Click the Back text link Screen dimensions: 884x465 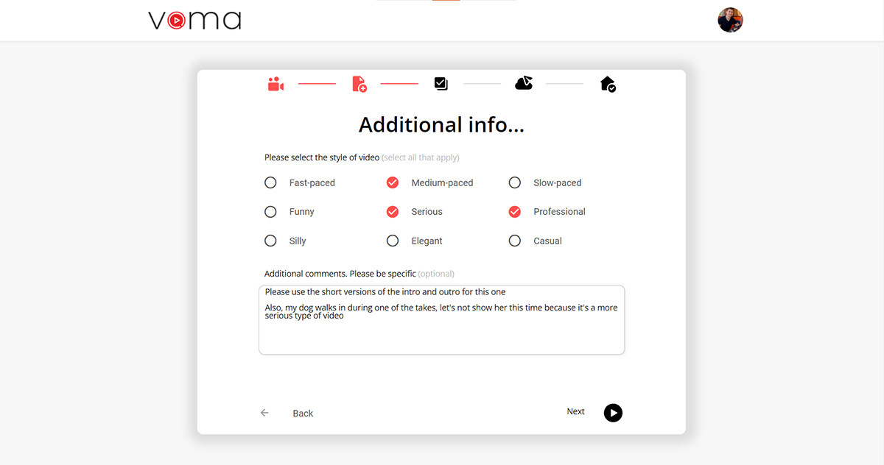click(x=303, y=413)
